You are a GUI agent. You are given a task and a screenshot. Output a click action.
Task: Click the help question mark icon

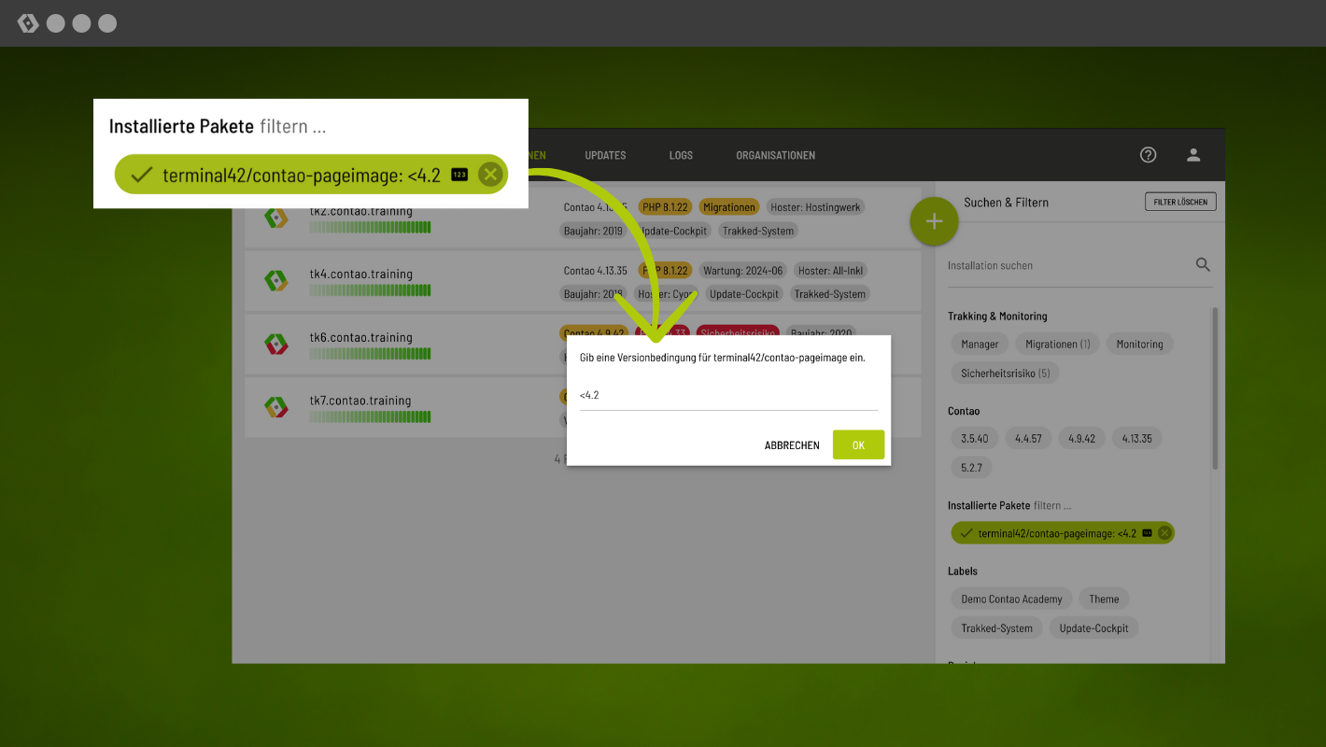[1149, 155]
